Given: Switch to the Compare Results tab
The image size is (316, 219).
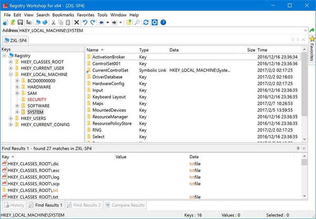Looking at the screenshot, I should coord(125,205).
